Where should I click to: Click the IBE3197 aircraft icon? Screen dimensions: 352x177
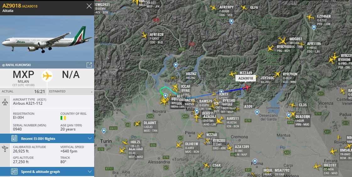[317, 167]
